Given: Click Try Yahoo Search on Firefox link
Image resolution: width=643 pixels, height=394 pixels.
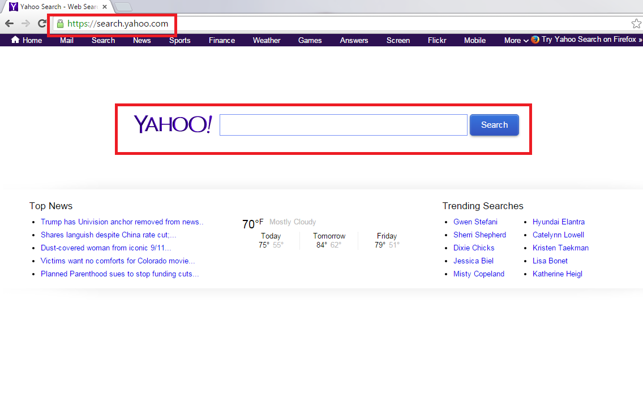Looking at the screenshot, I should click(591, 40).
